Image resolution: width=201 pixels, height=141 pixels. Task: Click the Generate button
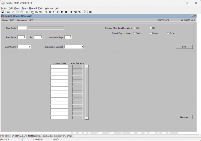(184, 117)
